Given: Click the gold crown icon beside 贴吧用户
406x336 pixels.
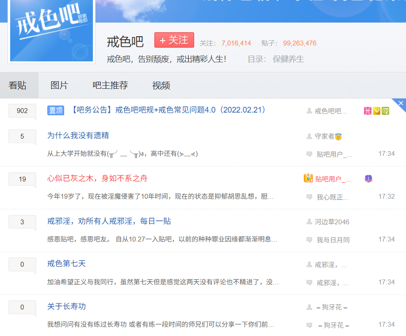Looking at the screenshot, I should coord(308,178).
